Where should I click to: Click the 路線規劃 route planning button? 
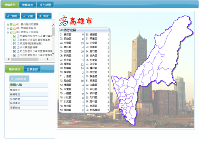click(x=19, y=79)
